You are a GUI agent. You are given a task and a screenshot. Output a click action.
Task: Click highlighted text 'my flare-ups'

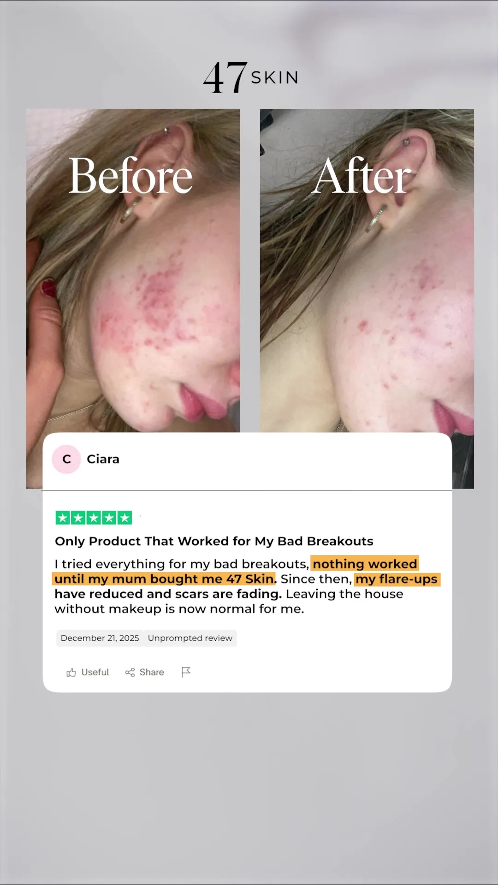pos(397,579)
